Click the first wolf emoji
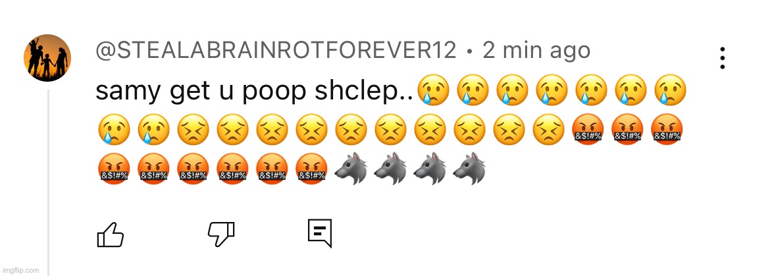 point(351,169)
